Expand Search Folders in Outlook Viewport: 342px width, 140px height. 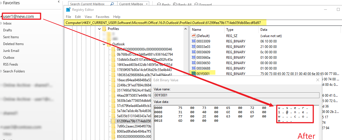pyautogui.click(x=1, y=71)
